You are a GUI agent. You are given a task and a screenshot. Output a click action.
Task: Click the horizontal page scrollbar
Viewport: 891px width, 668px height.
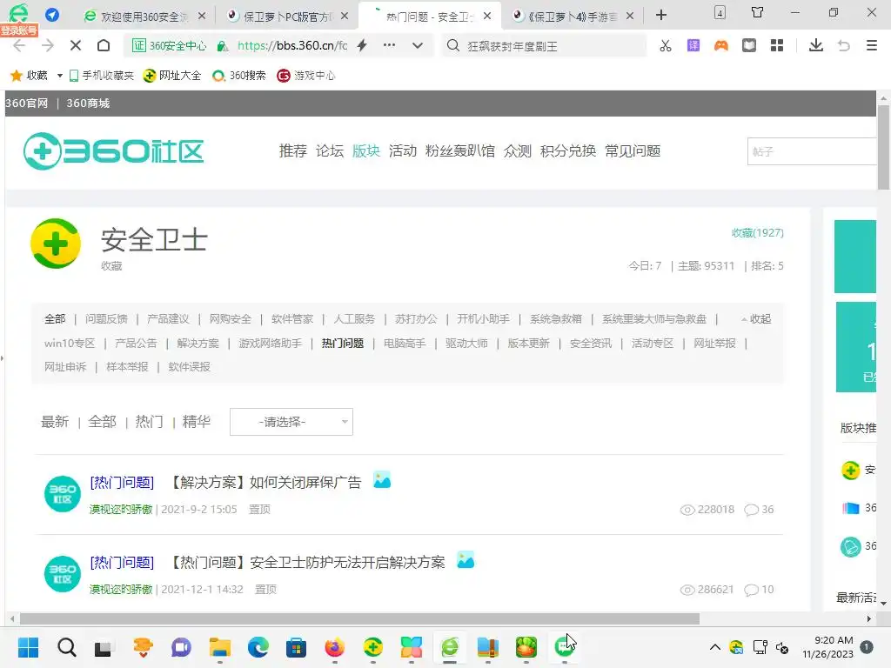[x=359, y=618]
